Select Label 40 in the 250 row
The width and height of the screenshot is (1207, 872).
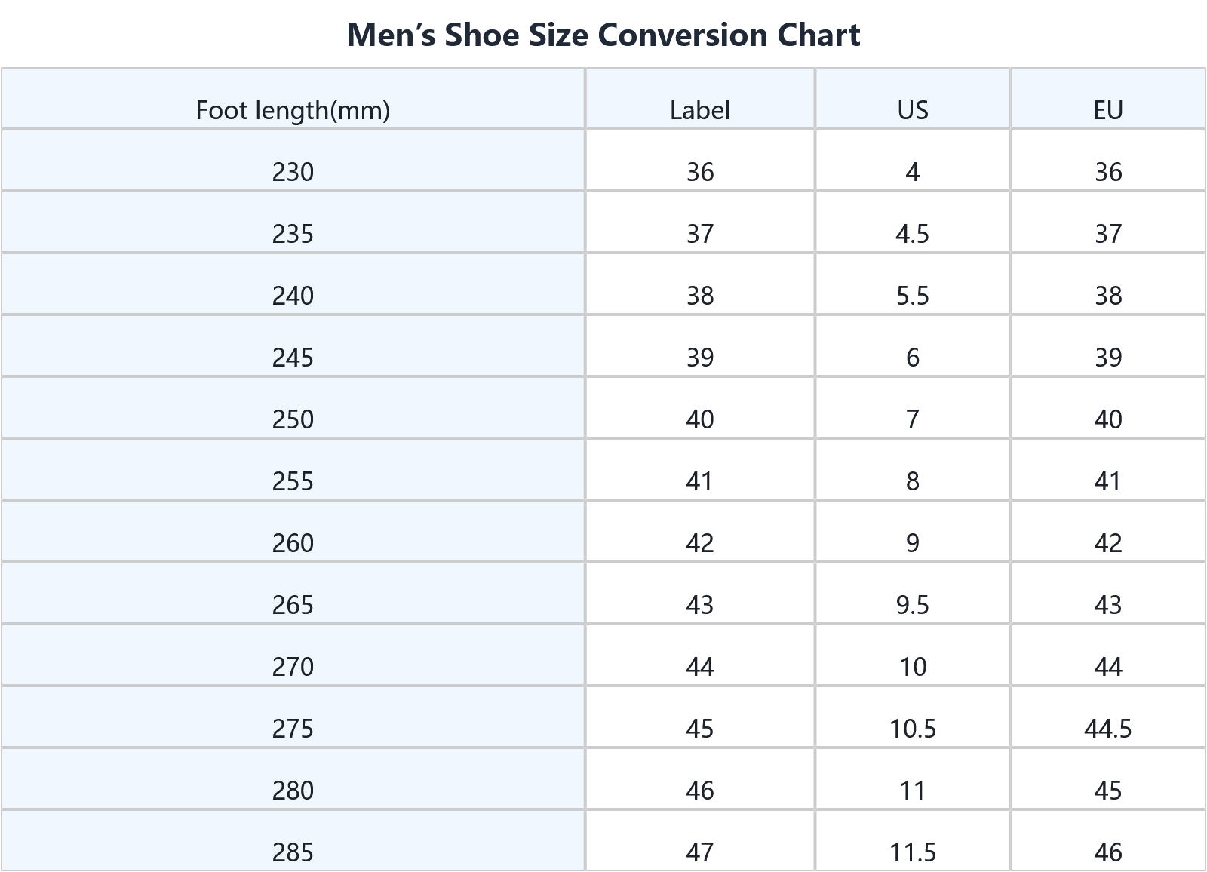[699, 419]
